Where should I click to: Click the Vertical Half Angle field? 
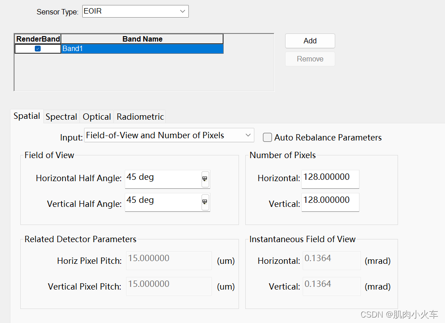[x=162, y=202]
